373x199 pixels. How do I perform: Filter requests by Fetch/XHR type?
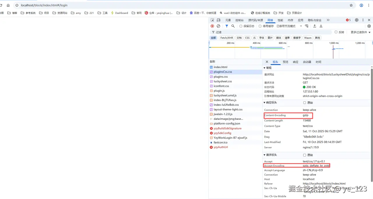227,38
